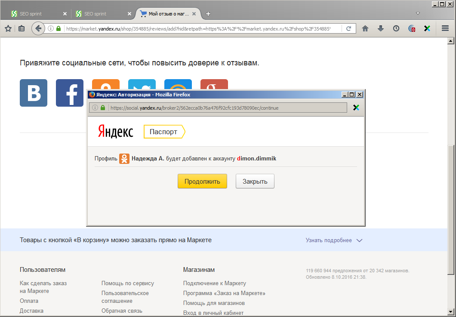Image resolution: width=456 pixels, height=317 pixels.
Task: Open the Firefox home page
Action: [365, 28]
